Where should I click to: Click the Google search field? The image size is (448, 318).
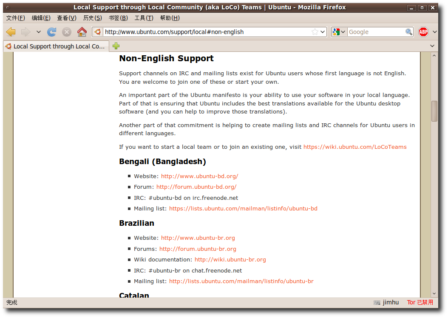click(x=376, y=32)
